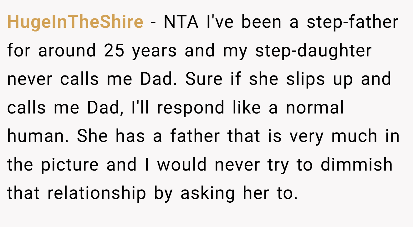
Task: Click the word "NTA" in the comment
Action: point(181,22)
